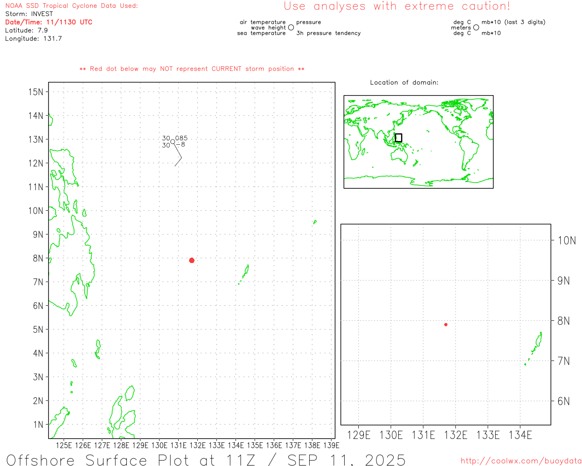
Task: Click the red dot in the zoomed inset map
Action: tap(446, 324)
